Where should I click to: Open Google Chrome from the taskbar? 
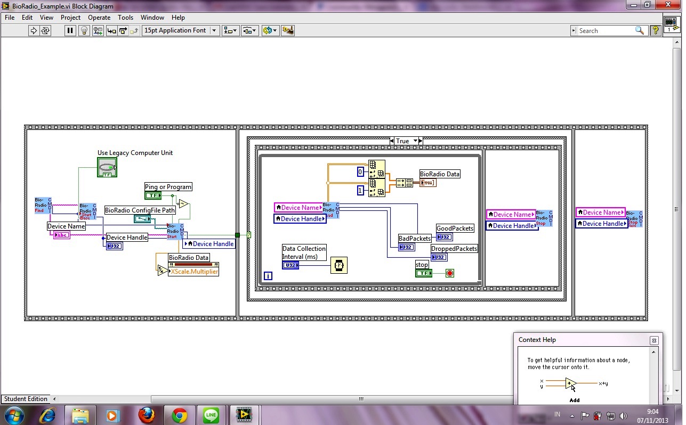180,415
